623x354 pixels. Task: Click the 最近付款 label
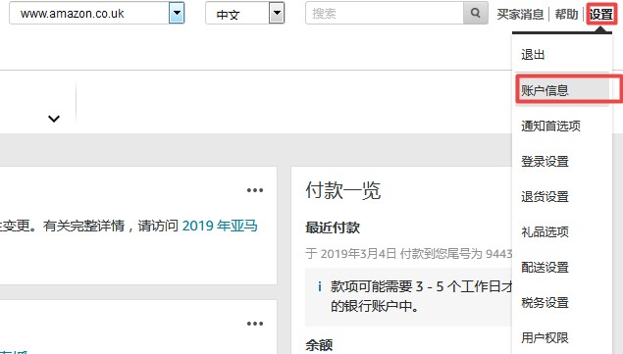point(333,228)
